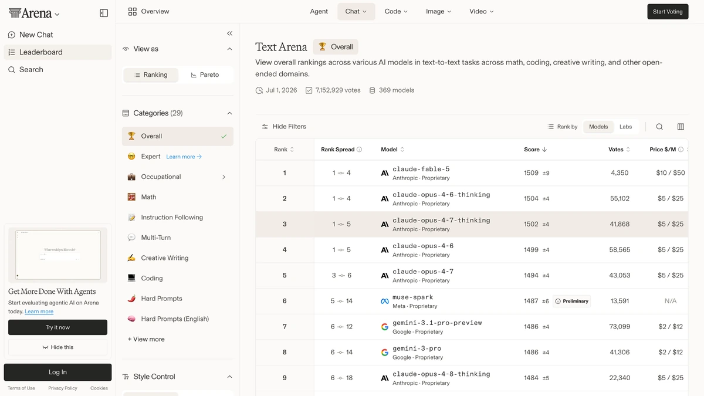Select the Math category
704x396 pixels.
(178, 197)
